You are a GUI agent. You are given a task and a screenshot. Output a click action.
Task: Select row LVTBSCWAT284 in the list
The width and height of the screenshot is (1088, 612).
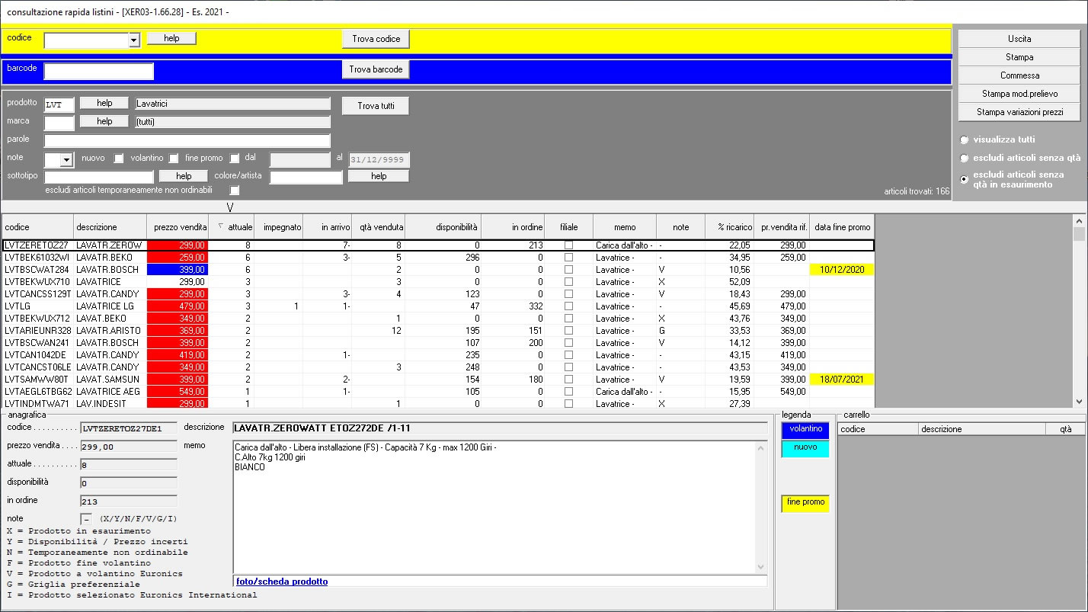(438, 270)
